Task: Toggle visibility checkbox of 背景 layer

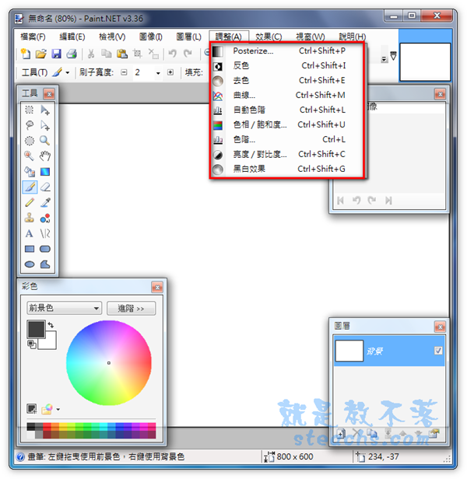Action: (x=438, y=351)
